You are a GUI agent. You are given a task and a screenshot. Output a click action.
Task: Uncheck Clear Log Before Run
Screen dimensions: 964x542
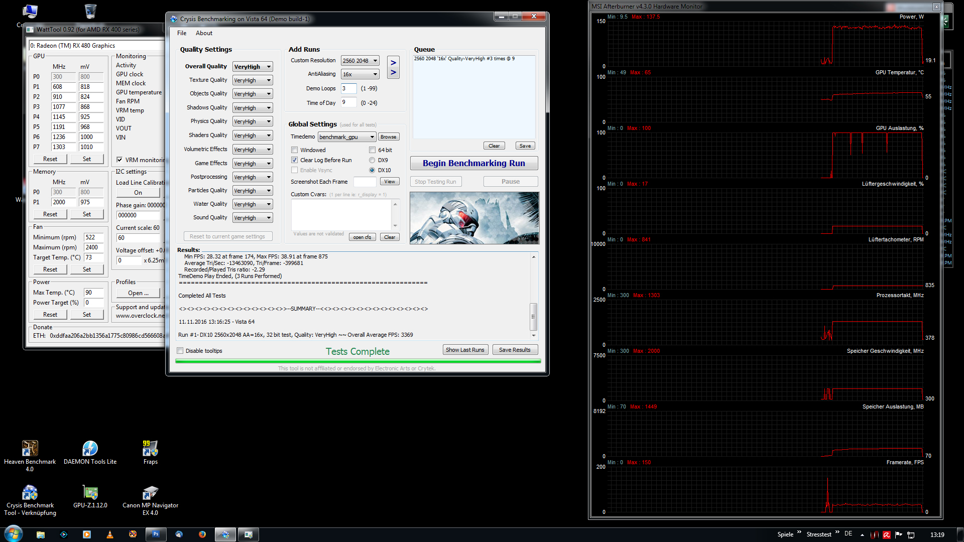point(295,160)
